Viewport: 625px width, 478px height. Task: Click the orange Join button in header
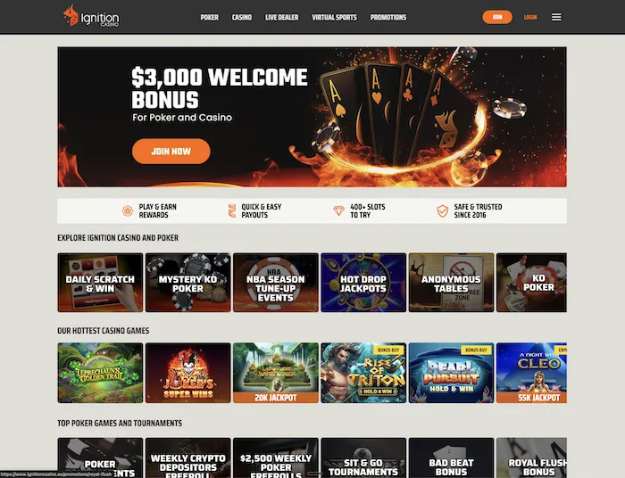(x=497, y=17)
